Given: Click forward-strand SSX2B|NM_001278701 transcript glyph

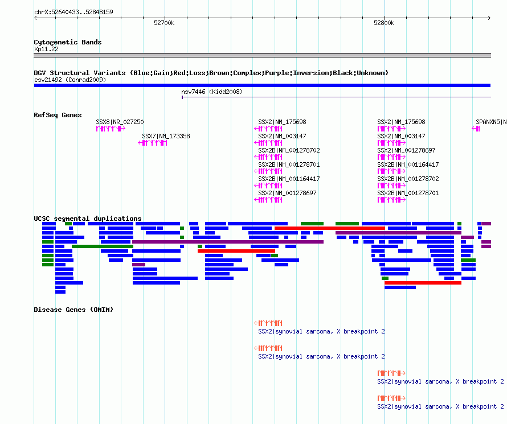Looking at the screenshot, I should click(391, 200).
